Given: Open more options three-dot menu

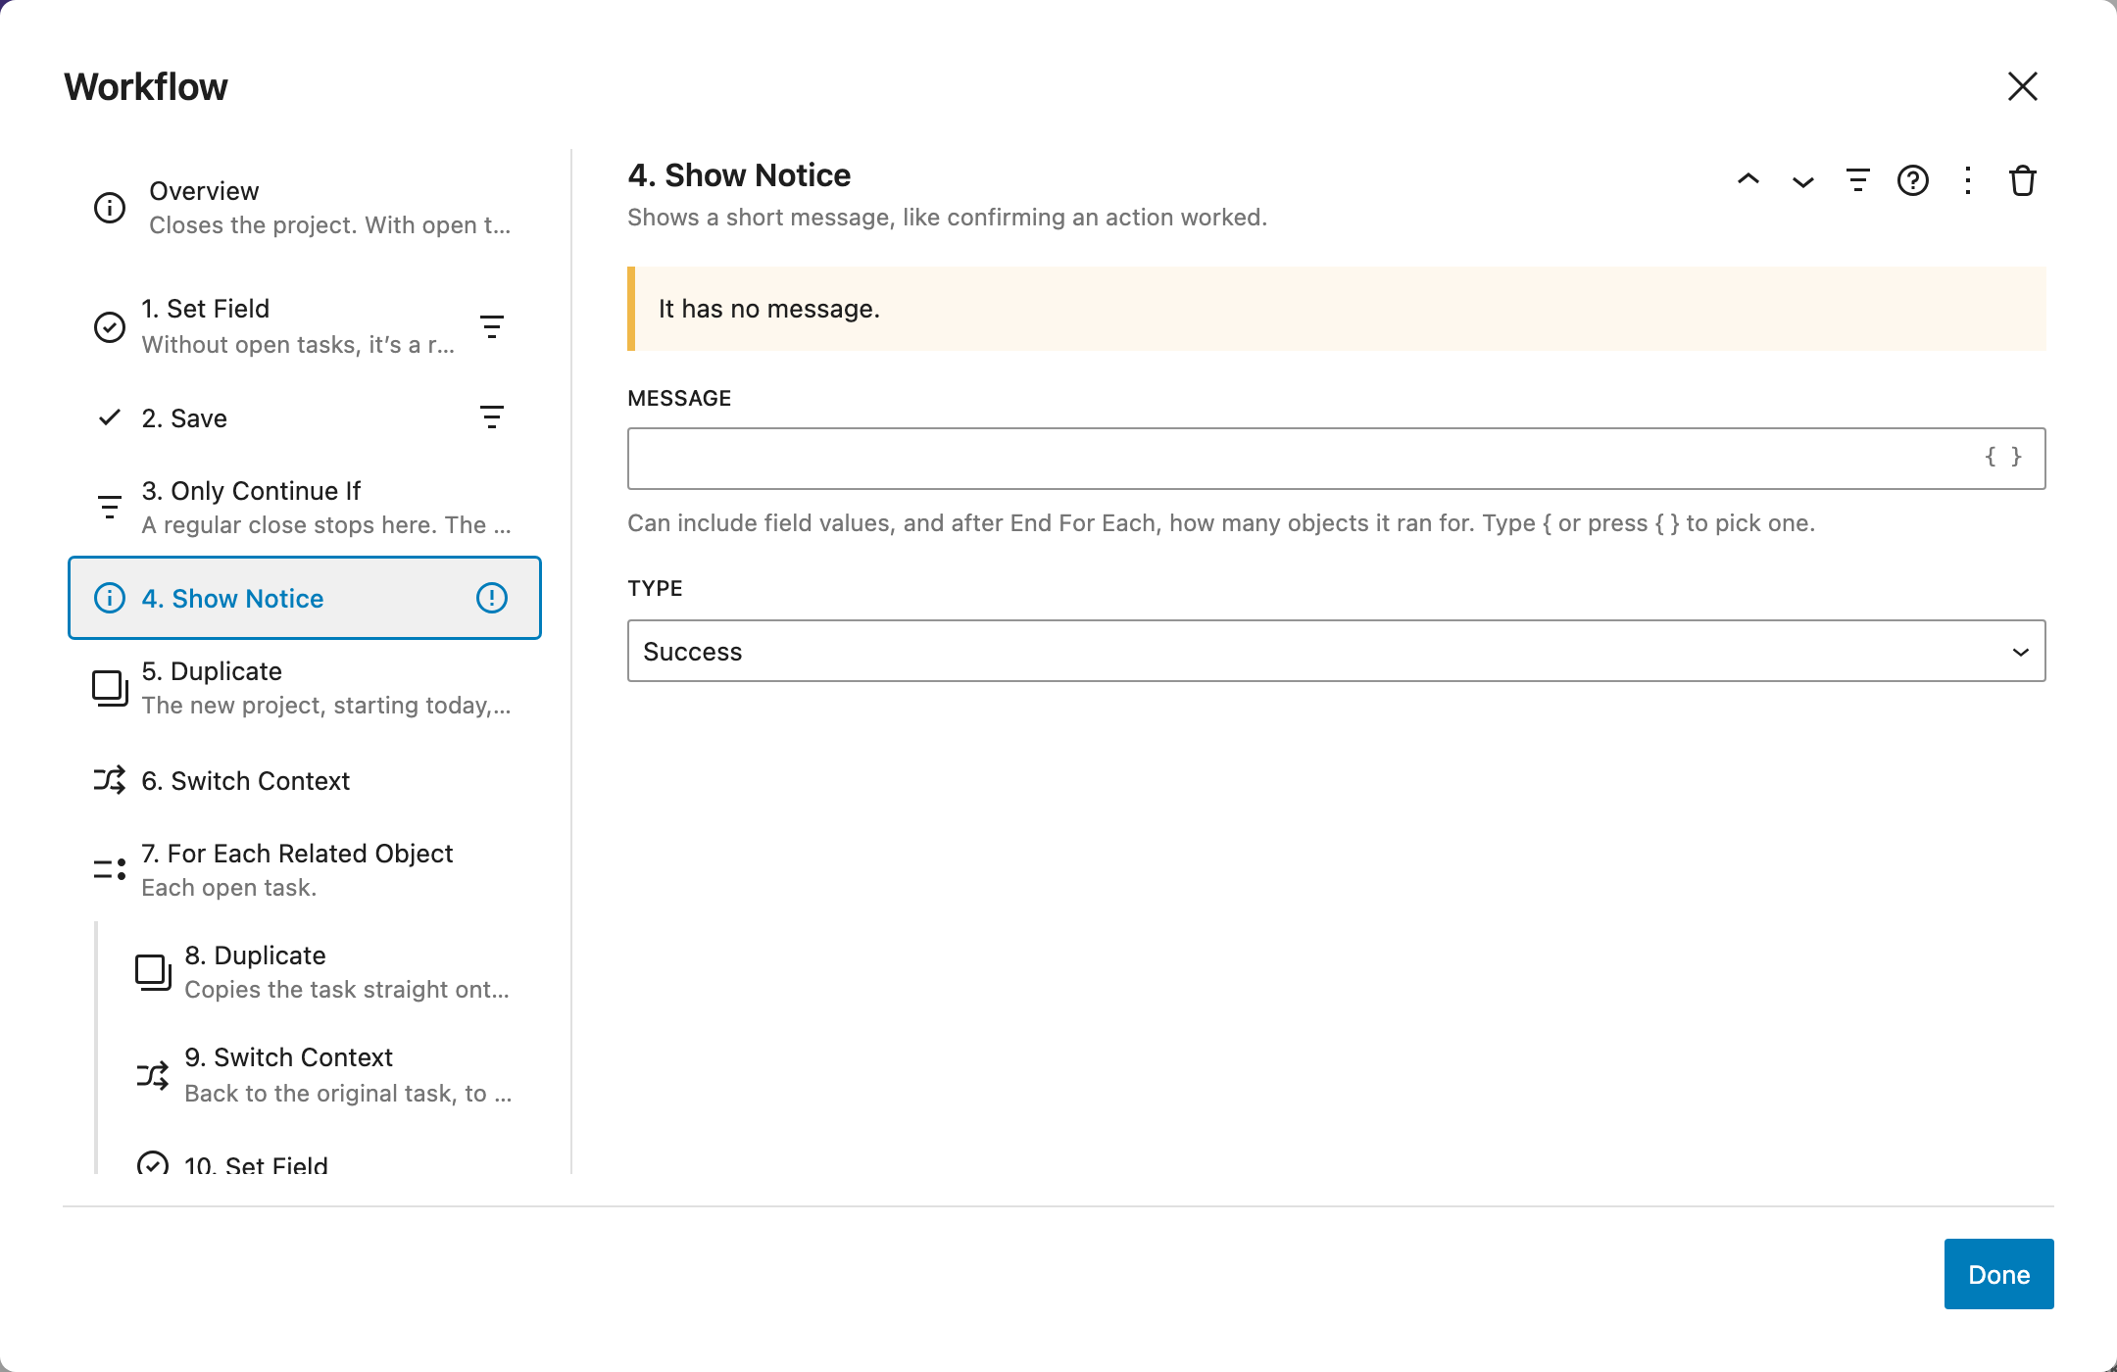Looking at the screenshot, I should click(1968, 180).
